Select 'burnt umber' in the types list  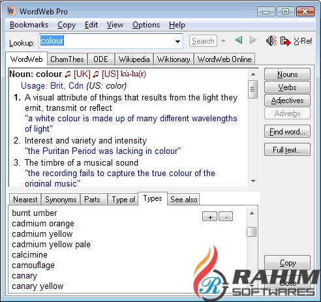(x=35, y=213)
